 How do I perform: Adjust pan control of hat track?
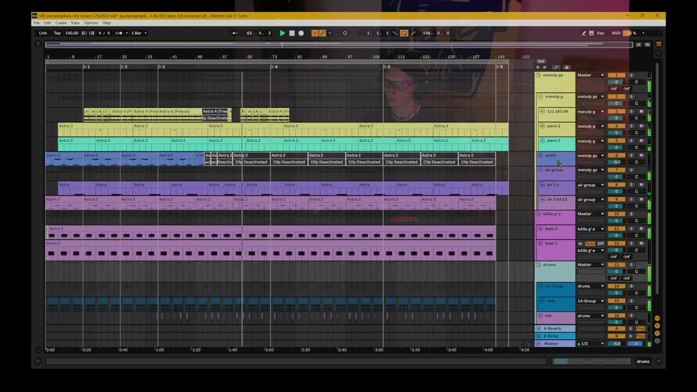[x=636, y=322]
